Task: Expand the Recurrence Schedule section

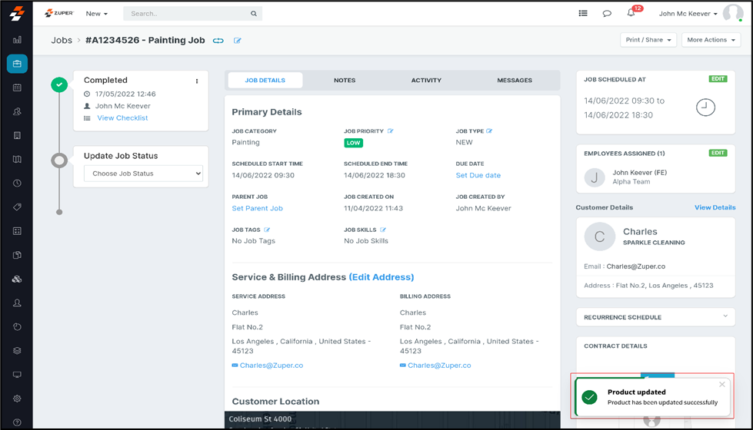Action: coord(724,316)
